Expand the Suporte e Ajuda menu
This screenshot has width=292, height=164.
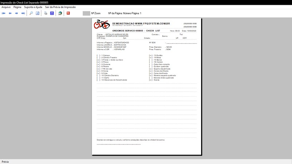pyautogui.click(x=33, y=7)
